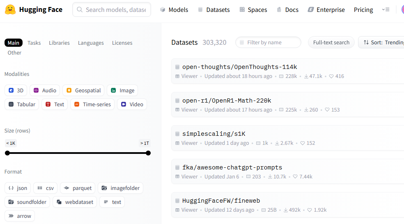Open fka/awesome-chatgpt-prompts dataset
Screen dimensions: 404x224
pos(232,167)
